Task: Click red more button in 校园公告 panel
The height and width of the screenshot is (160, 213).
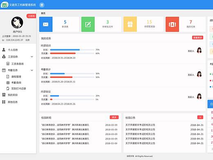Action: click(200, 117)
